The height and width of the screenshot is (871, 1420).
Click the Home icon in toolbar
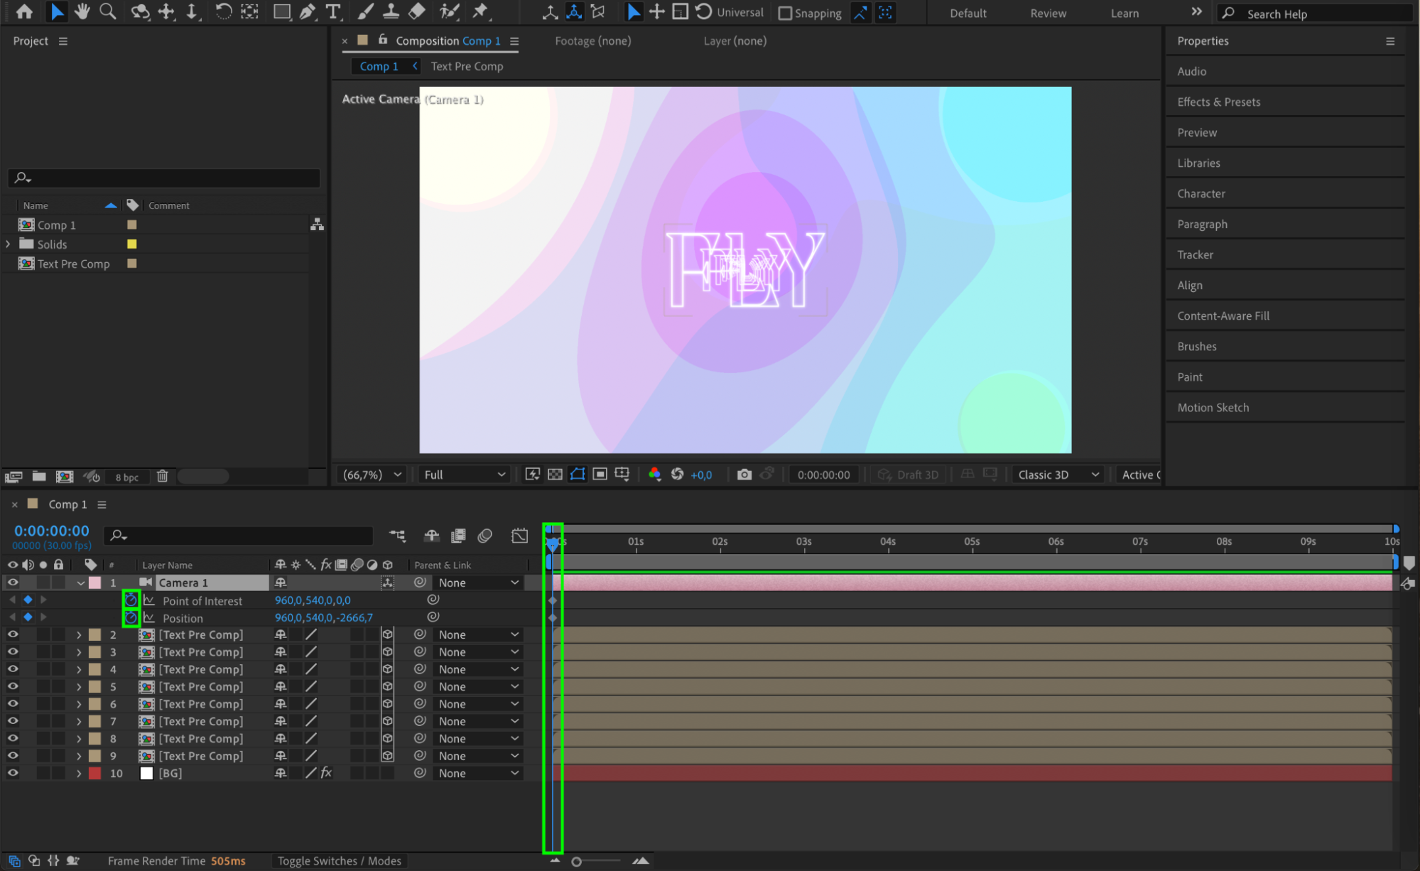(x=24, y=12)
